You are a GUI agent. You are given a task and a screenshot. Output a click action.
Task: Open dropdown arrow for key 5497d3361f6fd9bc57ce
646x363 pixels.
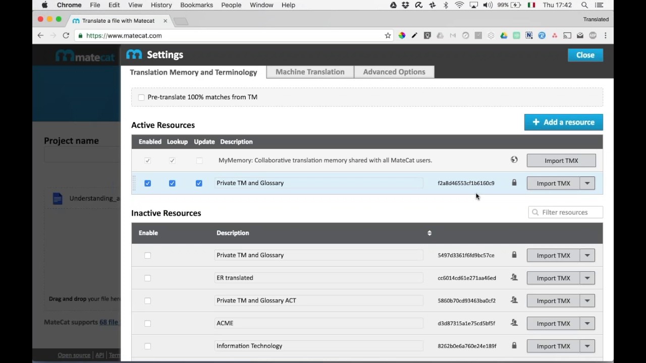tap(587, 255)
